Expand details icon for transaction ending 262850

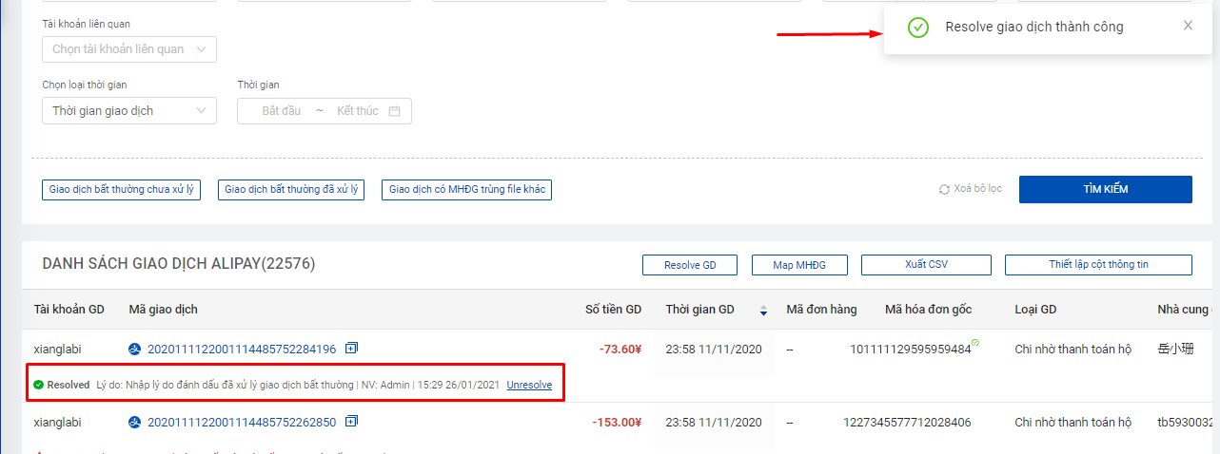pyautogui.click(x=351, y=422)
